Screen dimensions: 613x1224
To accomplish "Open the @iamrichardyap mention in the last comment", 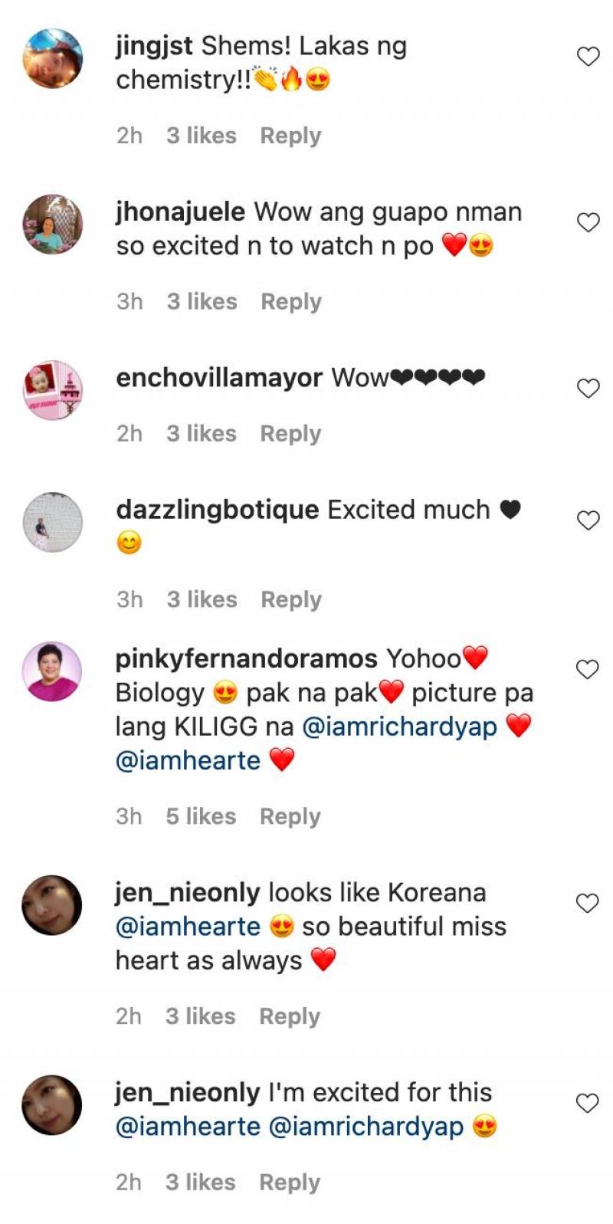I will click(x=366, y=1127).
